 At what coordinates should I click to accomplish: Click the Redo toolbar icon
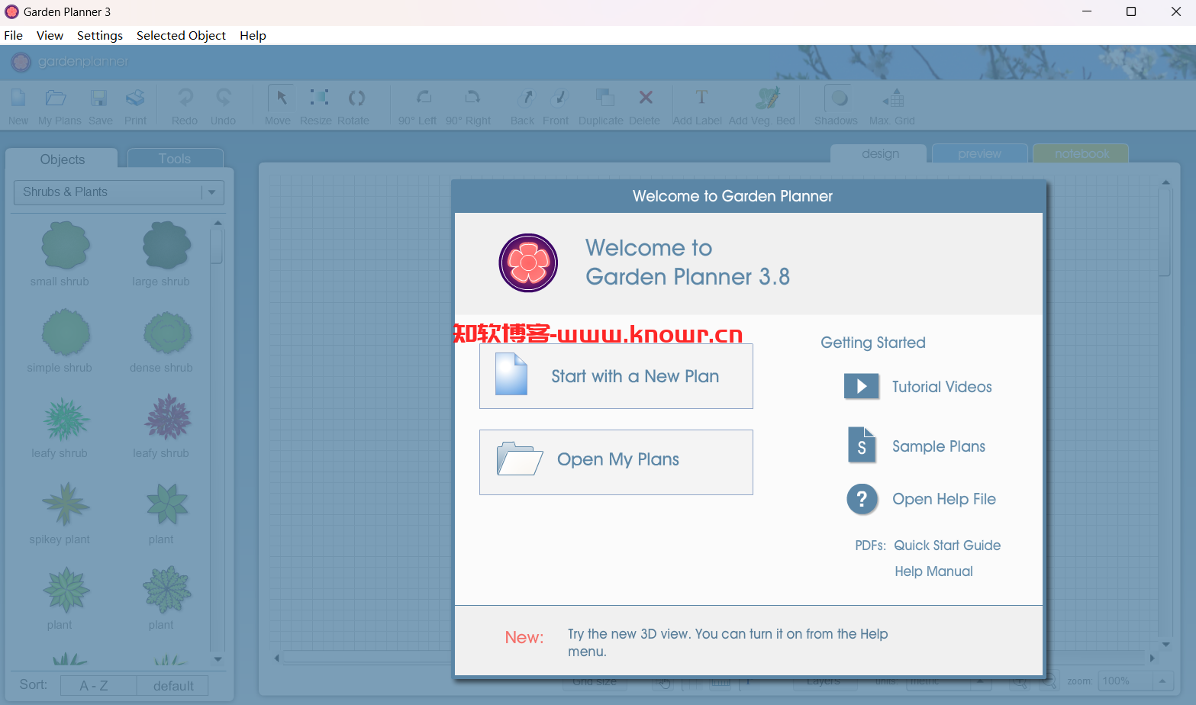[185, 98]
